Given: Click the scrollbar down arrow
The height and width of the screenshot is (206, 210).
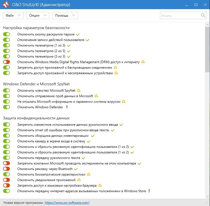Looking at the screenshot, I should click(208, 197).
